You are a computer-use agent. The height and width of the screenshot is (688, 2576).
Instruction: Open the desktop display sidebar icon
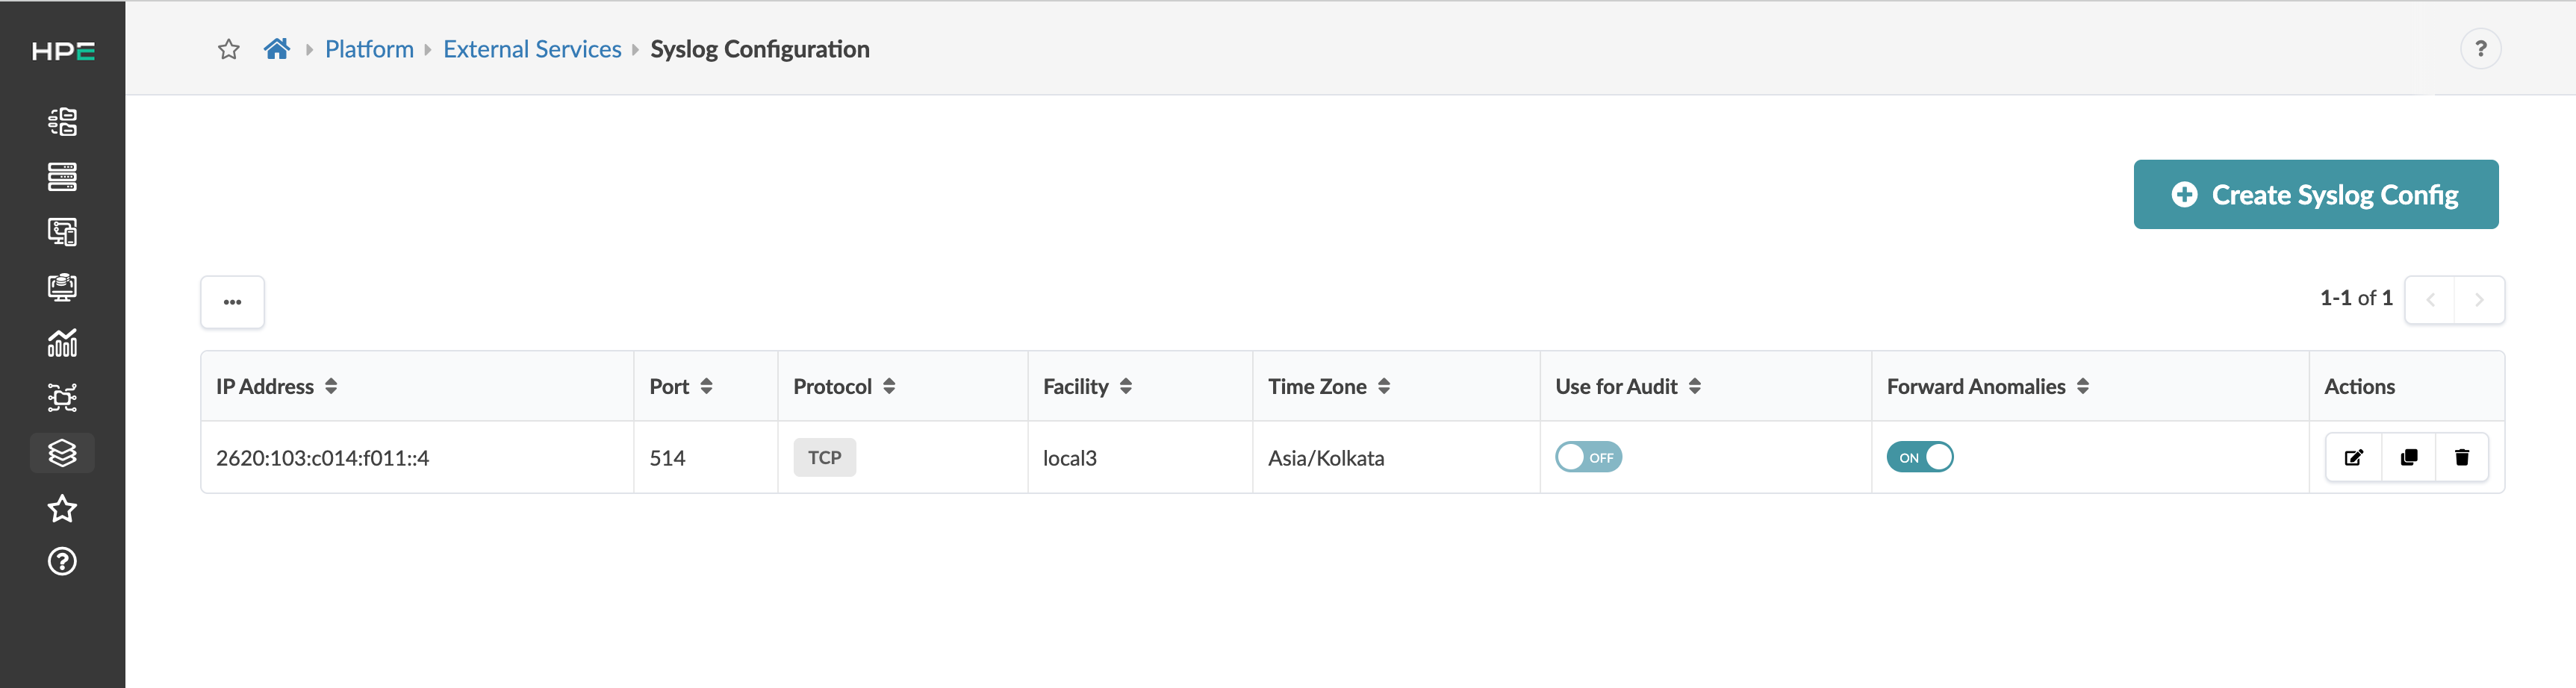pyautogui.click(x=62, y=287)
